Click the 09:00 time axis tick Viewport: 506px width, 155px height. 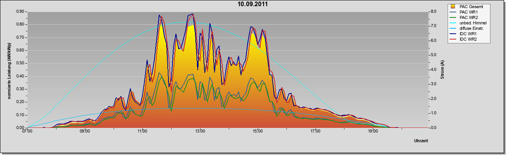coord(85,131)
